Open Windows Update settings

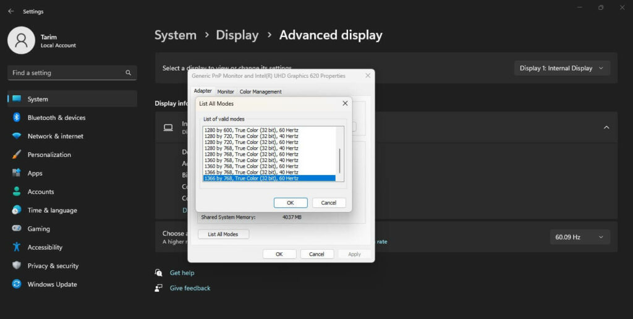click(x=72, y=284)
